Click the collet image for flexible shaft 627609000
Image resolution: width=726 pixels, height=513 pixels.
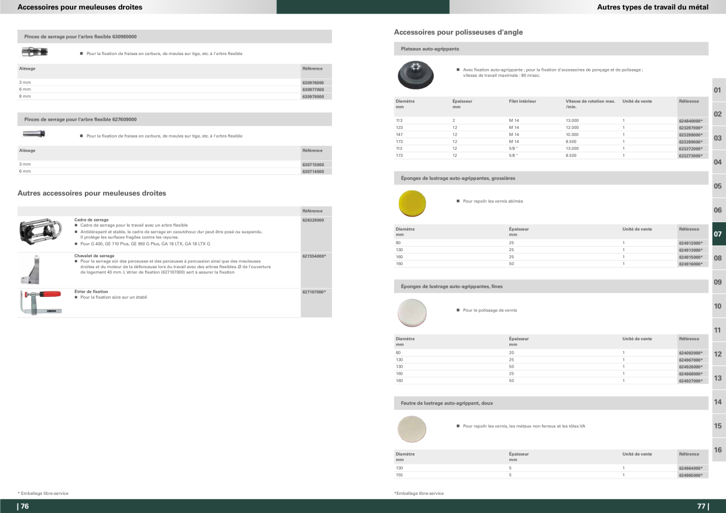tap(34, 134)
